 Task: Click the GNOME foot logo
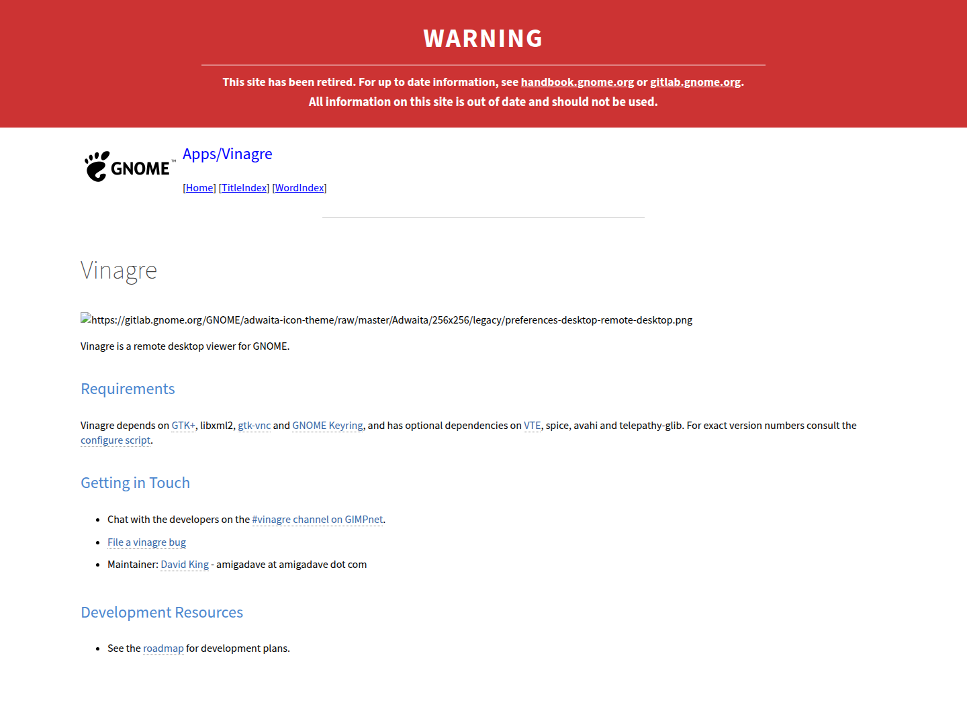[130, 166]
